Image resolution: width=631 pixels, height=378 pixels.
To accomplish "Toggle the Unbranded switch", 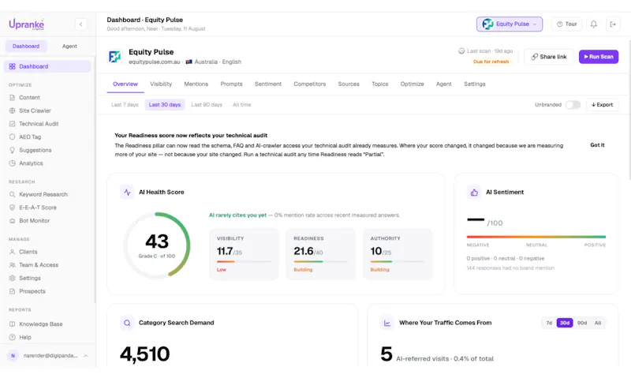I will tap(573, 105).
